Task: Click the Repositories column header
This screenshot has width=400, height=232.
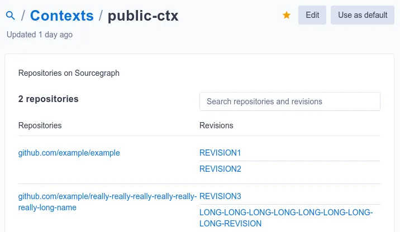Action: [x=40, y=125]
